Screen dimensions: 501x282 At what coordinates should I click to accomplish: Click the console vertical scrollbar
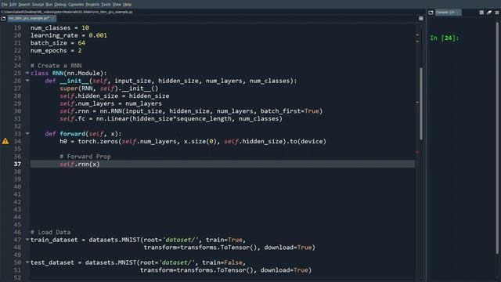[x=497, y=138]
